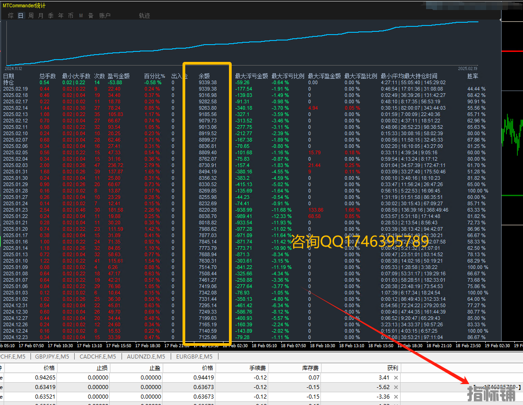Click the 0.63419 price cell
523x405 pixels.
[x=45, y=387]
